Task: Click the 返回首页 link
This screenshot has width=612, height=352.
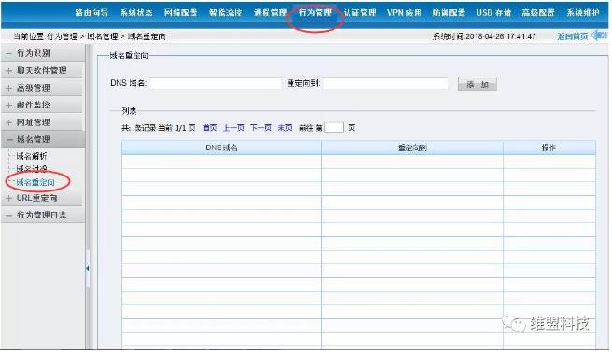Action: [572, 36]
